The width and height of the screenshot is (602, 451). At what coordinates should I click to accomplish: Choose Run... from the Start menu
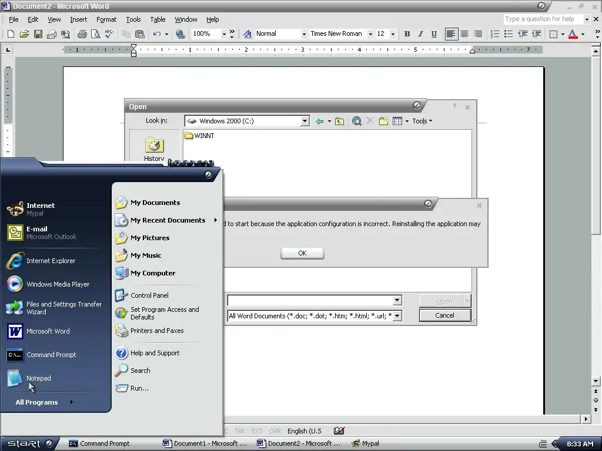click(x=139, y=388)
